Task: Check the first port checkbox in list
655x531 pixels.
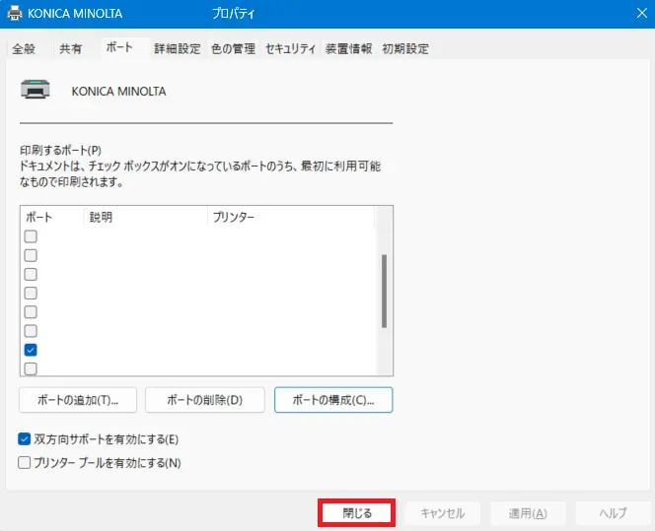Action: tap(31, 236)
